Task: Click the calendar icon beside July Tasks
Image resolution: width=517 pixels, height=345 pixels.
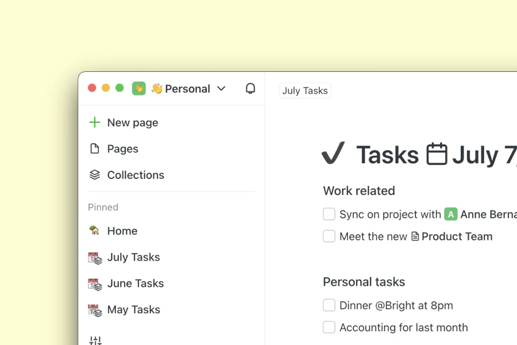Action: click(95, 257)
